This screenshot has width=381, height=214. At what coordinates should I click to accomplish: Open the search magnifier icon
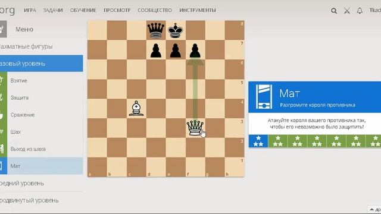pos(334,11)
